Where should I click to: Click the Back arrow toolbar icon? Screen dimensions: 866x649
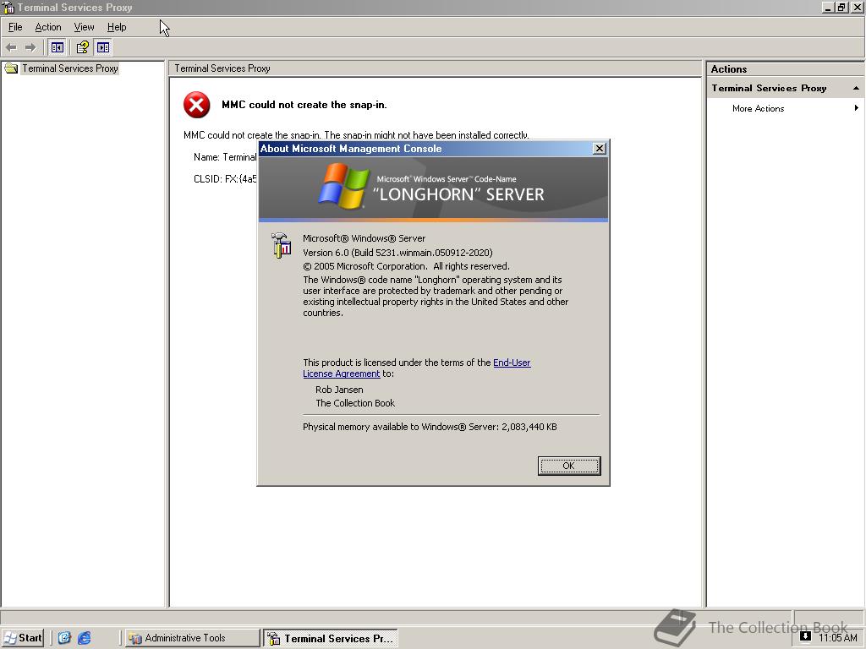point(11,47)
